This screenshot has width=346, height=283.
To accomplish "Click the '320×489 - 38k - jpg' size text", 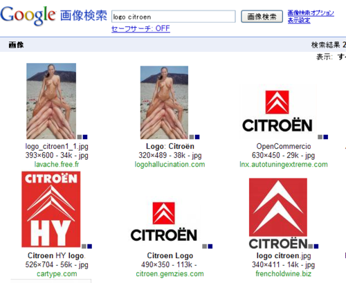I will 170,156.
